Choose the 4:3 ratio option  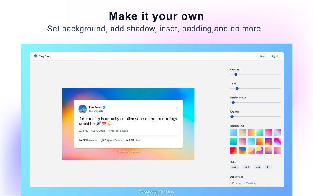(258, 167)
